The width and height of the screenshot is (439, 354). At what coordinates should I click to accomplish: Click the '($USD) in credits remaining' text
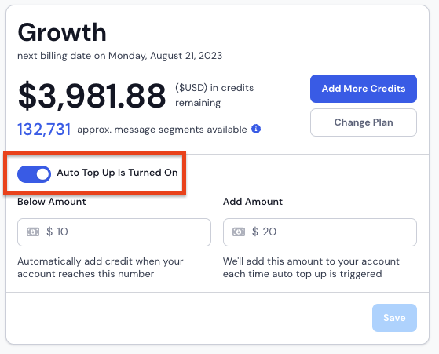[x=214, y=95]
